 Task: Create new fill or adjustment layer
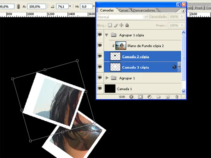click(x=149, y=97)
